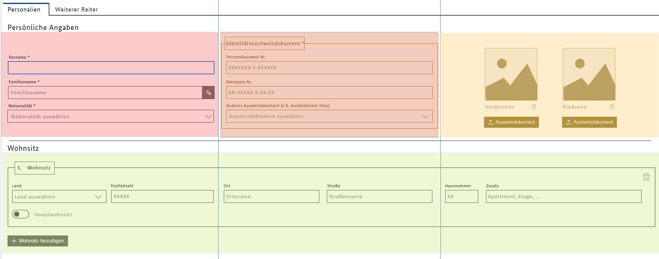Focus the Vorname input field
Viewport: 659px width, 259px height.
(111, 68)
